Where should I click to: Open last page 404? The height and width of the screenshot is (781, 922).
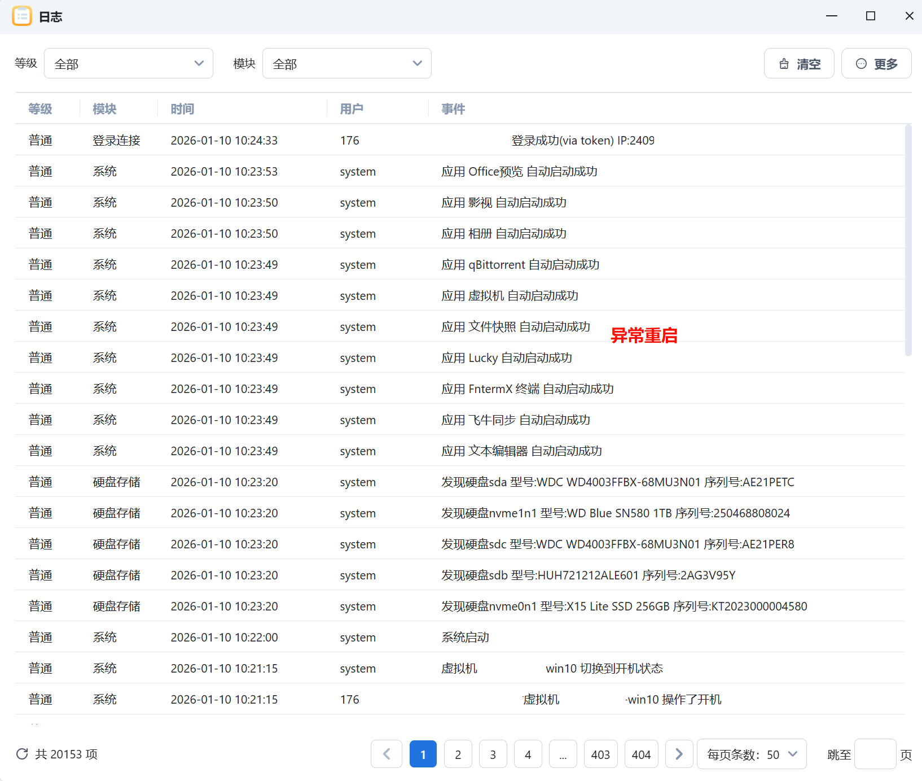click(x=642, y=754)
